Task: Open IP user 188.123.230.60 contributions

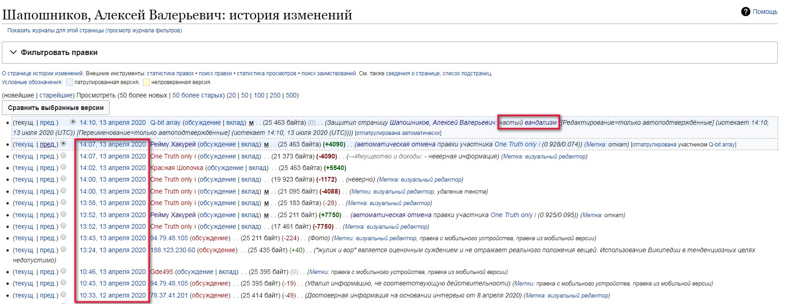Action: point(172,250)
